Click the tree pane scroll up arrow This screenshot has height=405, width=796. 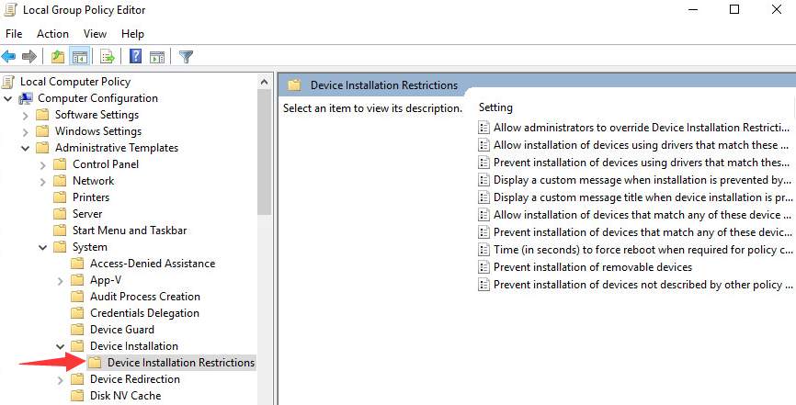[x=264, y=81]
